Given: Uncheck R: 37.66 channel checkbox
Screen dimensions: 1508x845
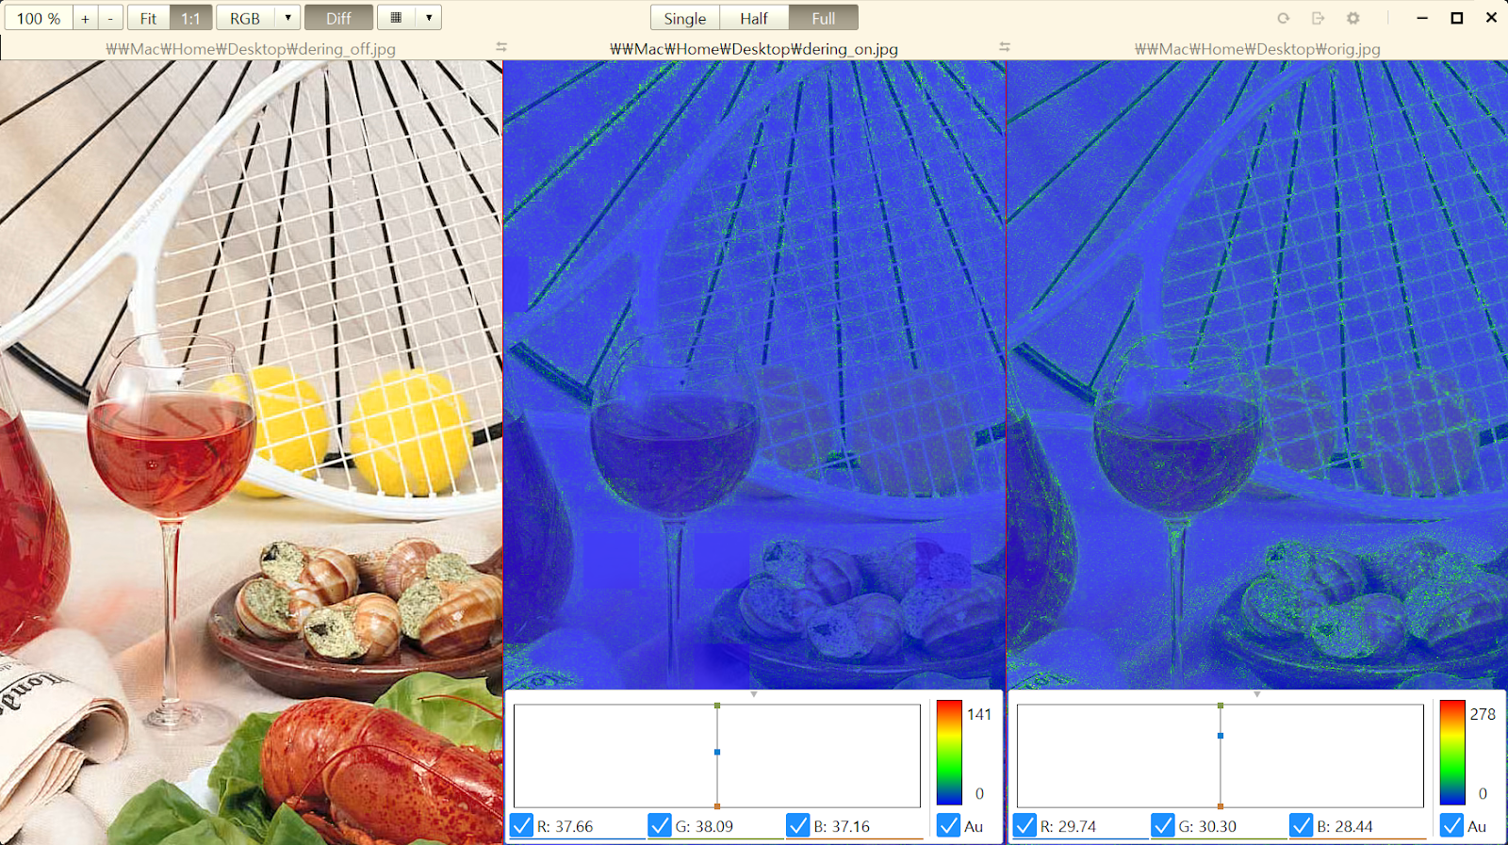Looking at the screenshot, I should [522, 826].
